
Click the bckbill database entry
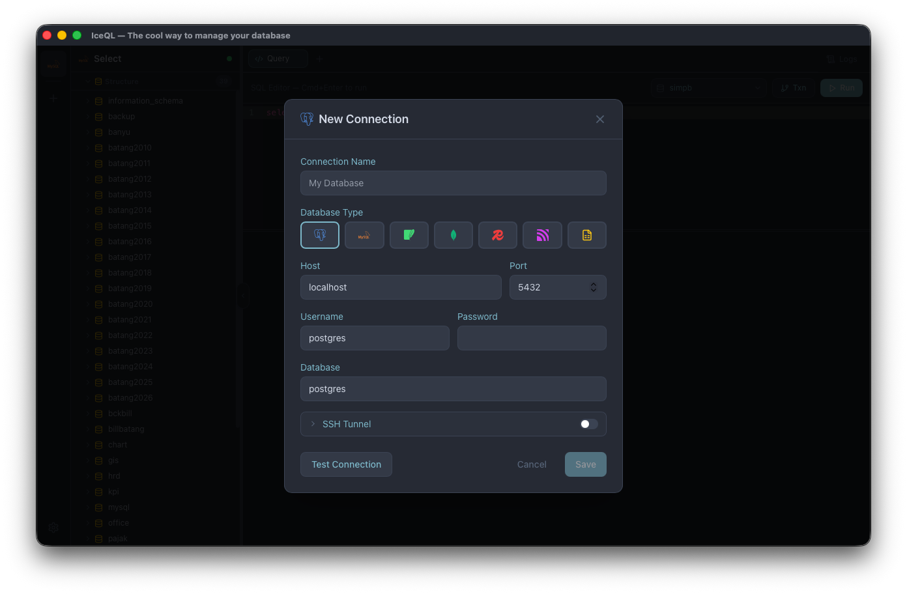(120, 414)
